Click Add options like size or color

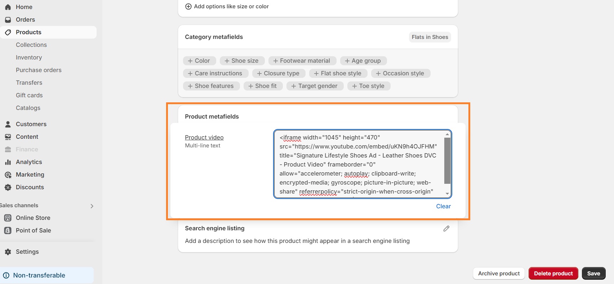[231, 6]
